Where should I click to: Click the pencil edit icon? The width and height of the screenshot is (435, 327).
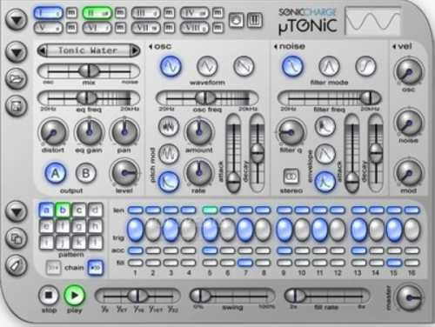[17, 265]
